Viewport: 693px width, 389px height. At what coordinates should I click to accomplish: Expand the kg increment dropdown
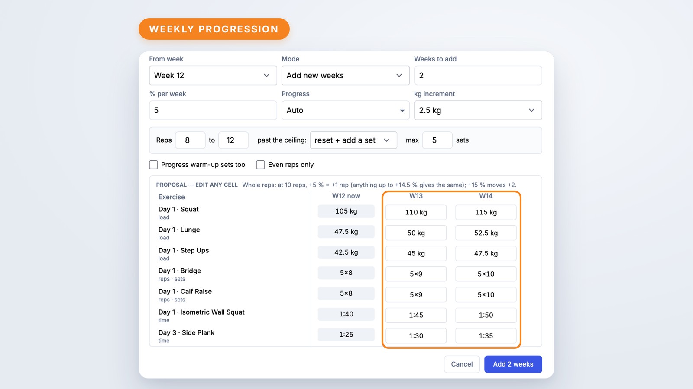(x=478, y=110)
